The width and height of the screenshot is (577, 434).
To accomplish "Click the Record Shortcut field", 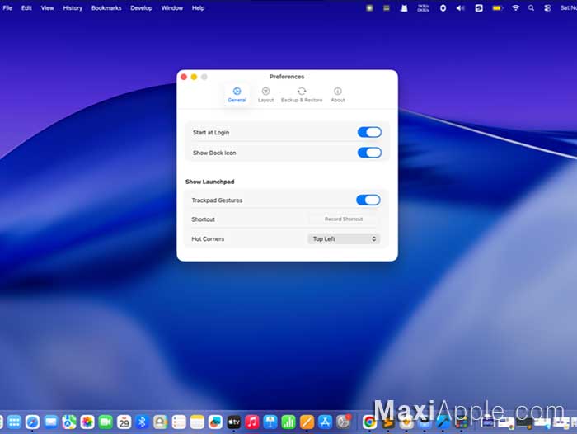I will coord(344,219).
